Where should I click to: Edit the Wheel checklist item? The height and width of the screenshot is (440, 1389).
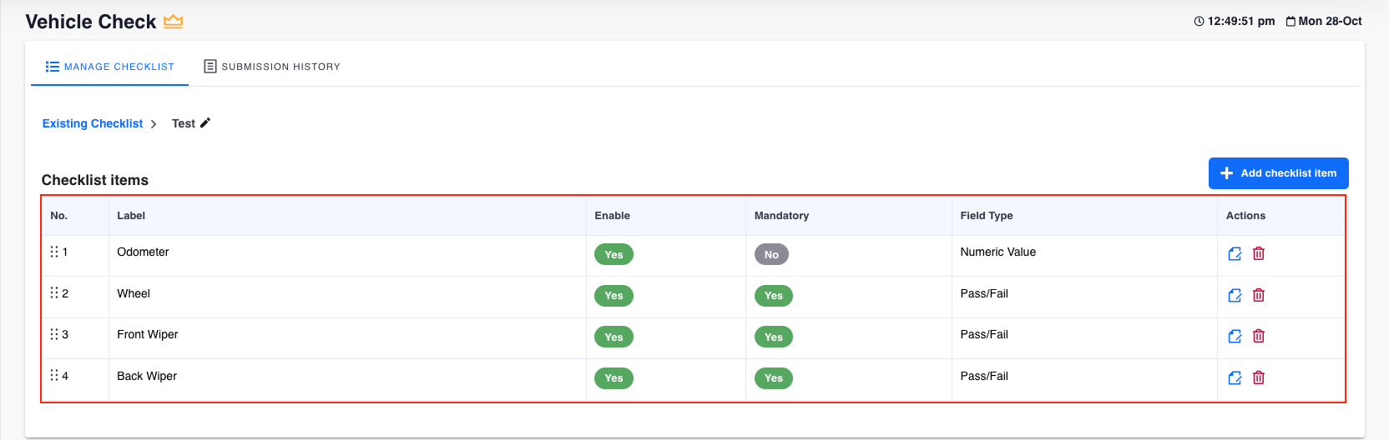tap(1235, 295)
